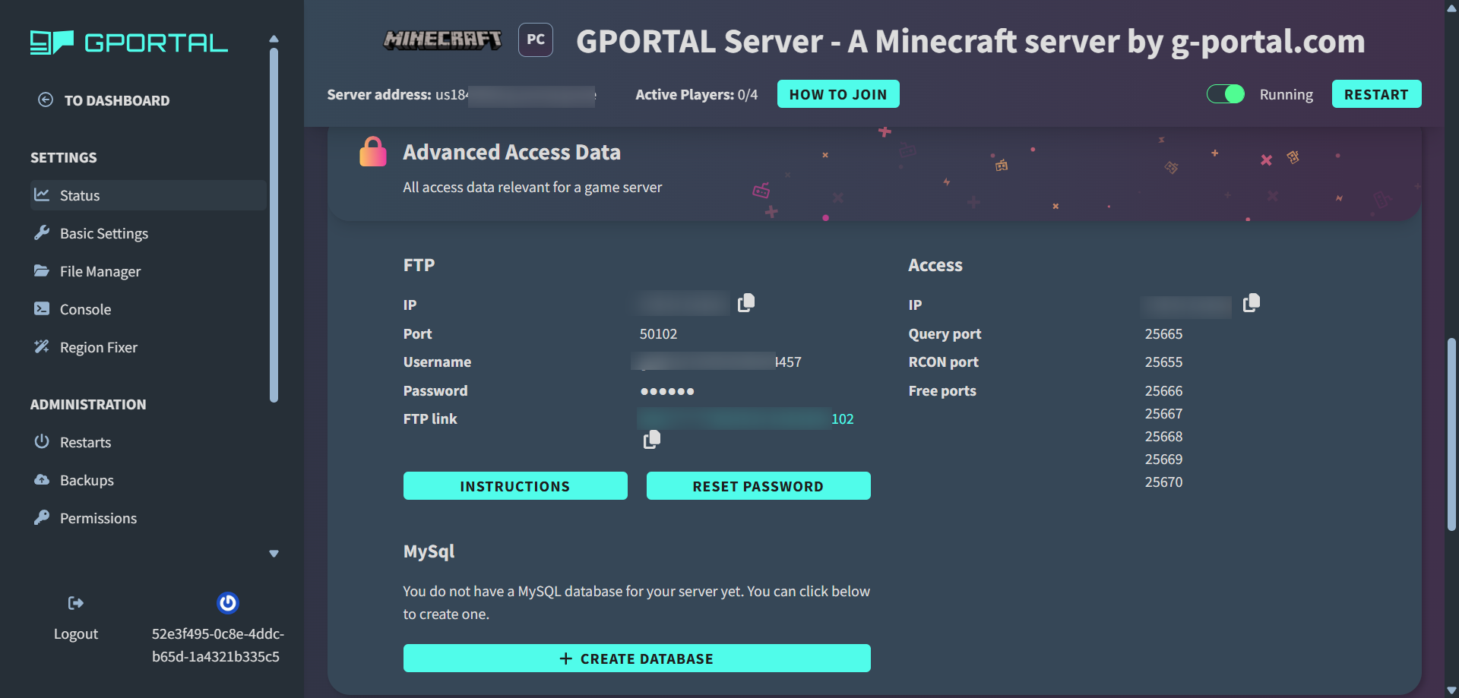The width and height of the screenshot is (1459, 698).
Task: Click page scroll down arrow at bottom right
Action: coord(1452,690)
